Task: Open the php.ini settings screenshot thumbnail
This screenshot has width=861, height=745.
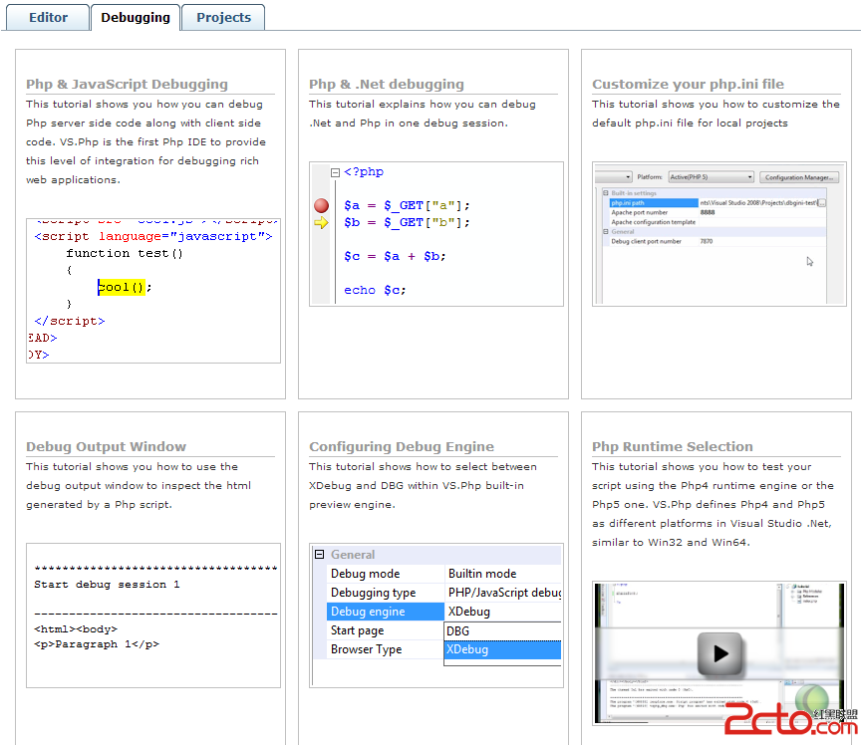Action: click(718, 234)
